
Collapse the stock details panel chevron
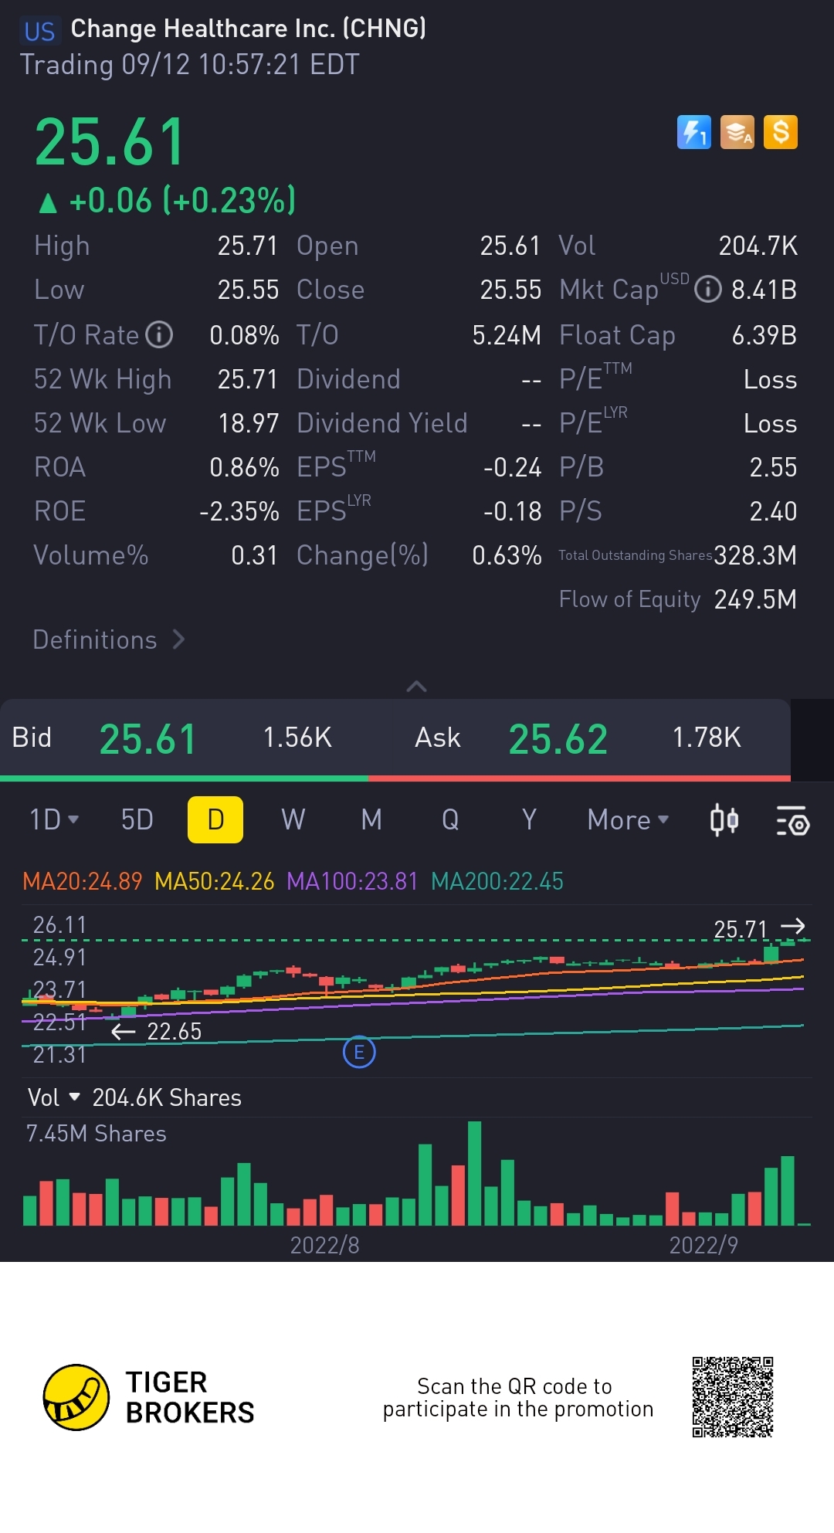click(417, 686)
